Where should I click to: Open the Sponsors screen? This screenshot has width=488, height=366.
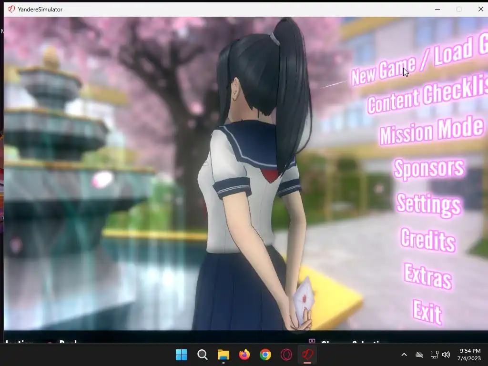(429, 168)
